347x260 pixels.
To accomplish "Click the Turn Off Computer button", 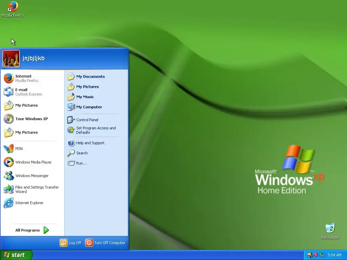I will click(105, 243).
